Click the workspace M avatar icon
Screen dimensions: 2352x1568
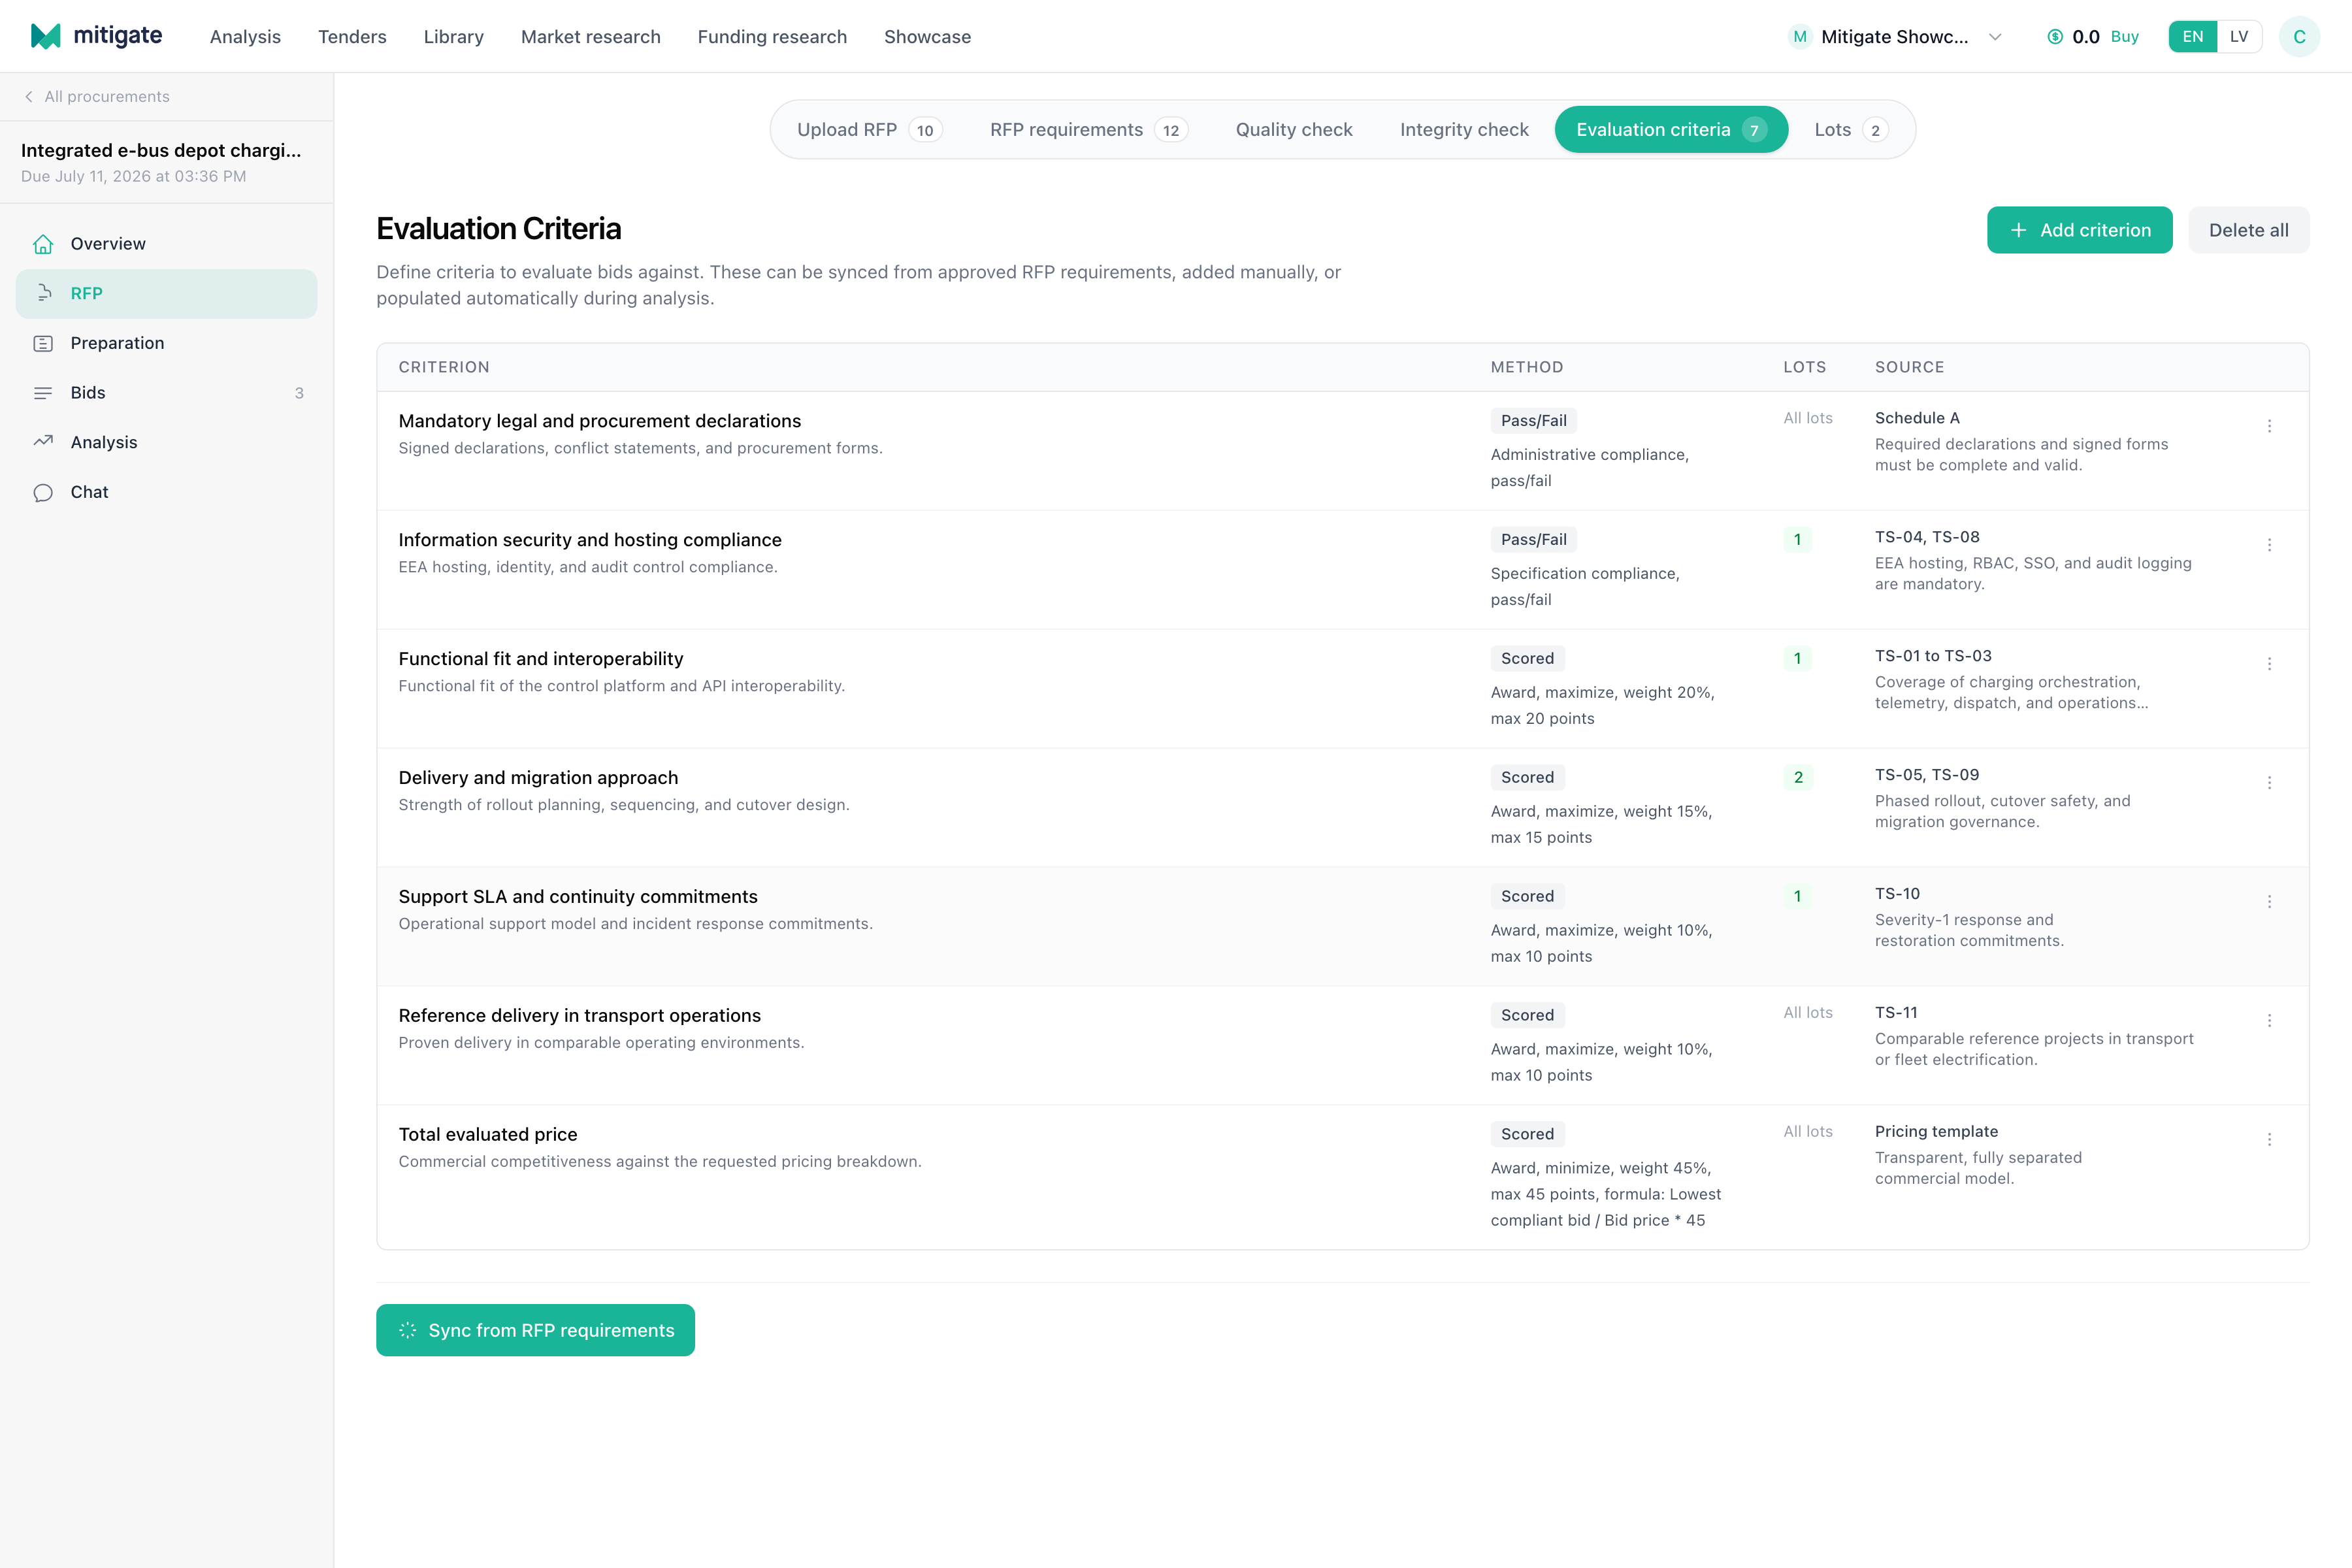(1800, 37)
